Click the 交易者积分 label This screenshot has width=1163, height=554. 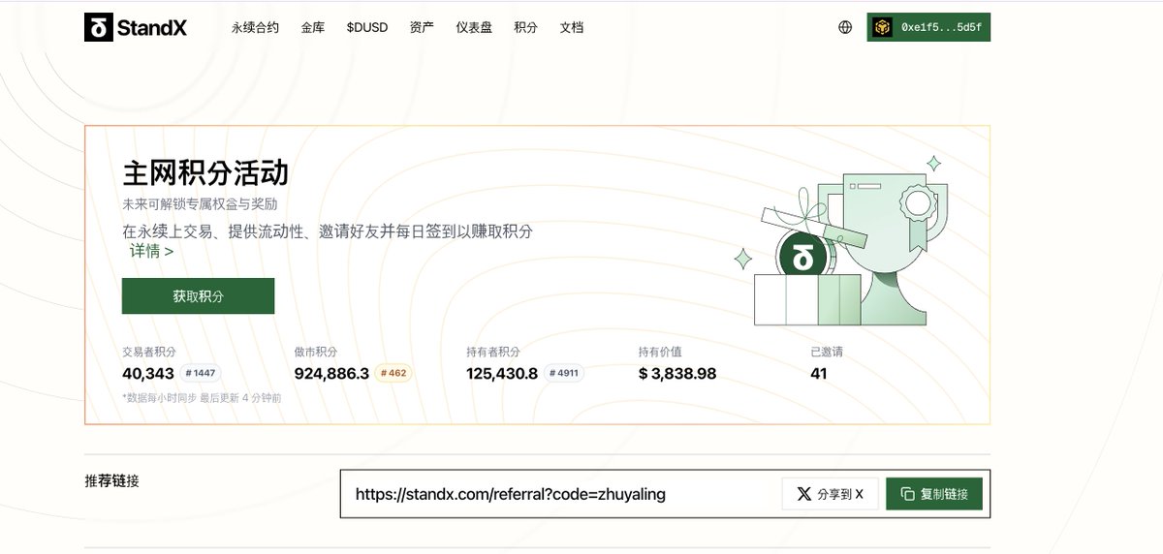tap(148, 352)
